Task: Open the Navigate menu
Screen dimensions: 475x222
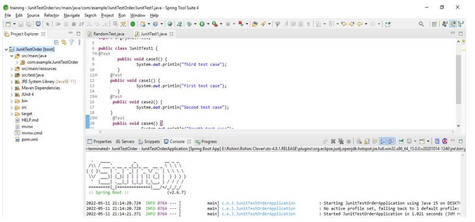Action: click(72, 15)
